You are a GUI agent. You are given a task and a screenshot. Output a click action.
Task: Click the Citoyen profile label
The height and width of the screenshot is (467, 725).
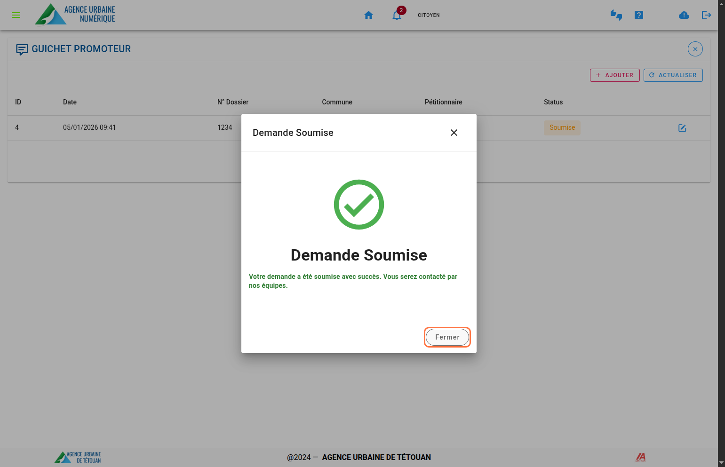[x=429, y=15]
